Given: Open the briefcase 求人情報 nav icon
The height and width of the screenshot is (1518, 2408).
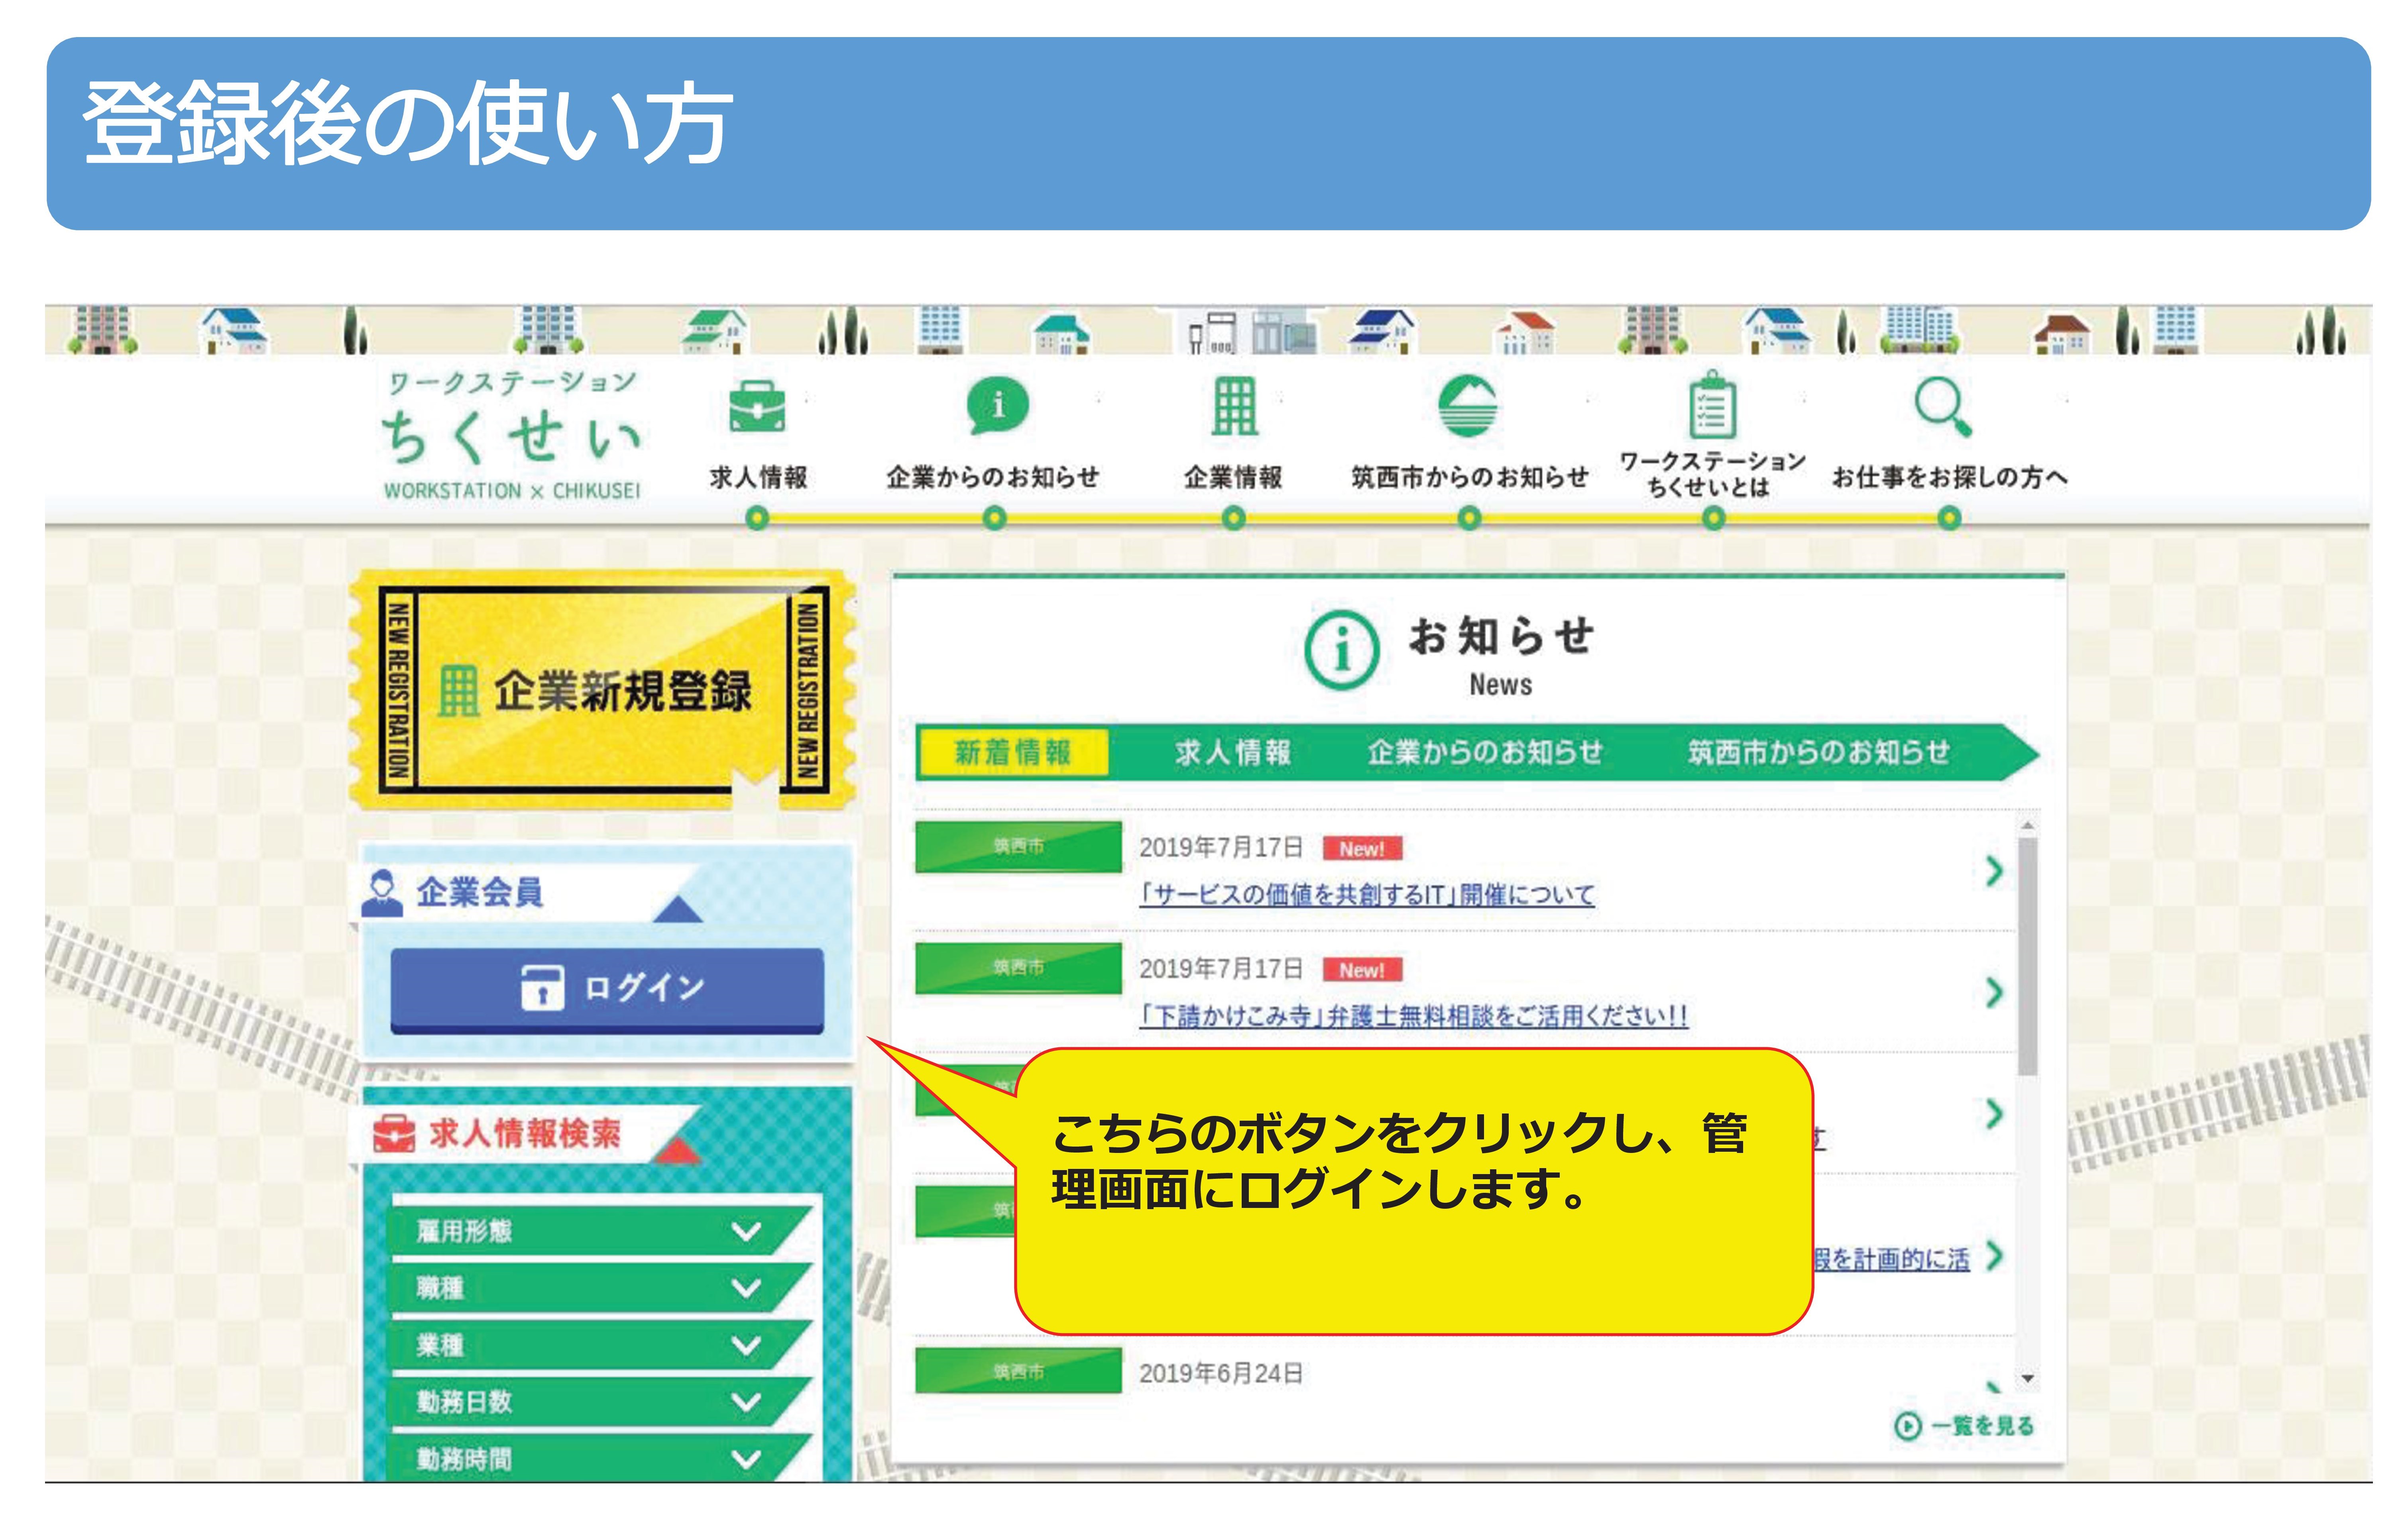Looking at the screenshot, I should coord(757,406).
